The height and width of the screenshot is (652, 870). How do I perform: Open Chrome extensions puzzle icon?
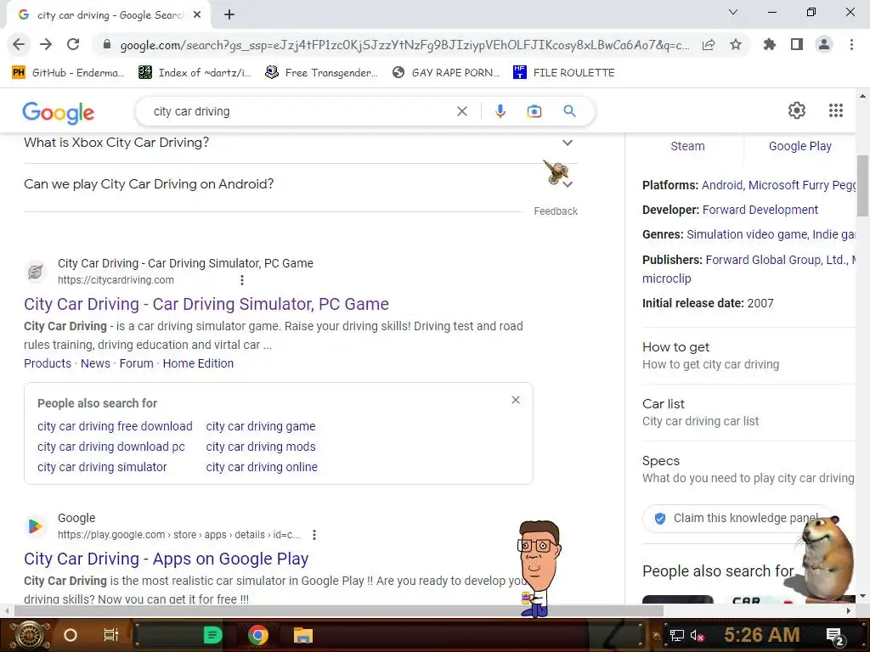[770, 44]
